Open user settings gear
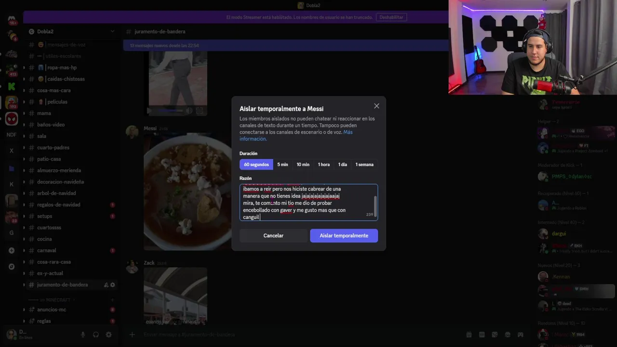Viewport: 617px width, 347px height. (x=108, y=334)
